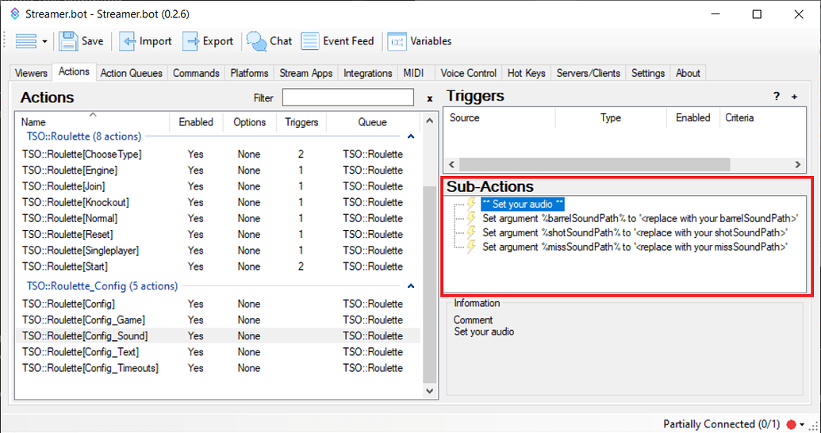Switch to the About tab
The width and height of the screenshot is (821, 433).
click(x=688, y=73)
